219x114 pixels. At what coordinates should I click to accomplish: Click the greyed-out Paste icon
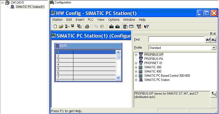coord(102,26)
